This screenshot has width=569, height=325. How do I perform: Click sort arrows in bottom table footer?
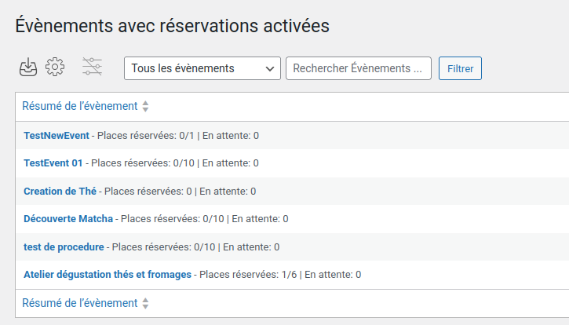point(145,304)
